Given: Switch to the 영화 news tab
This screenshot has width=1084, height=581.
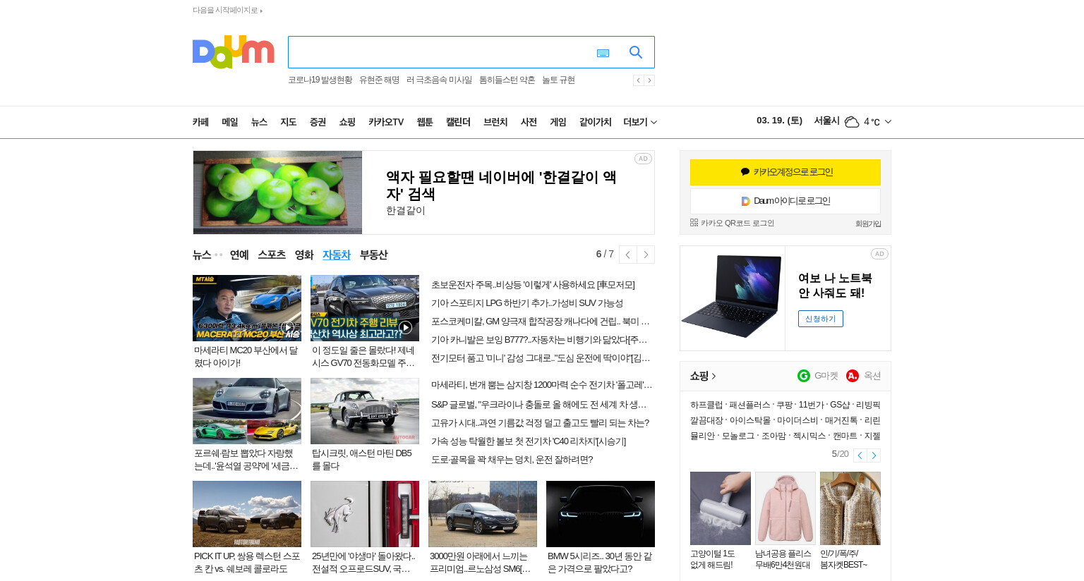Looking at the screenshot, I should [304, 255].
